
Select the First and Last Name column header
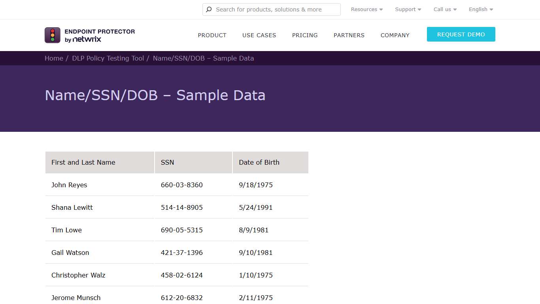83,162
